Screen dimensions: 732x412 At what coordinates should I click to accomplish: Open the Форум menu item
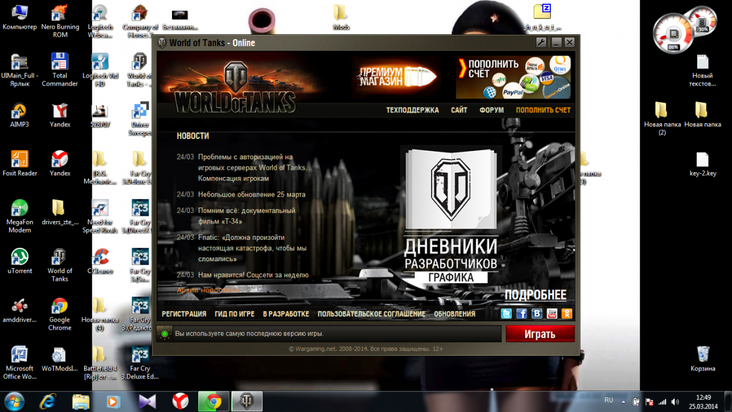pyautogui.click(x=492, y=110)
